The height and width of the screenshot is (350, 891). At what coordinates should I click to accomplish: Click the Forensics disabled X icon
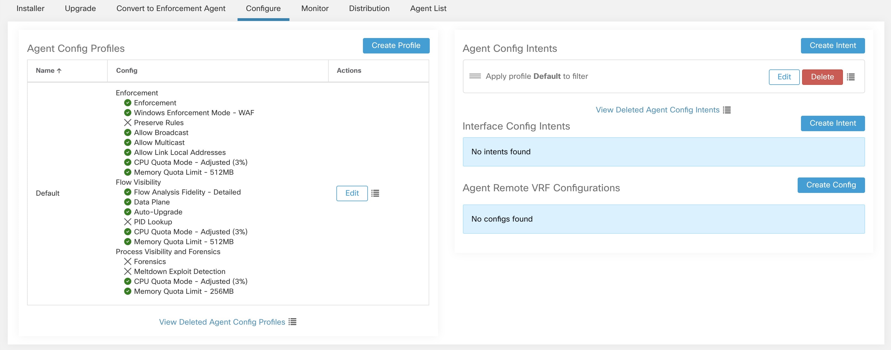127,261
